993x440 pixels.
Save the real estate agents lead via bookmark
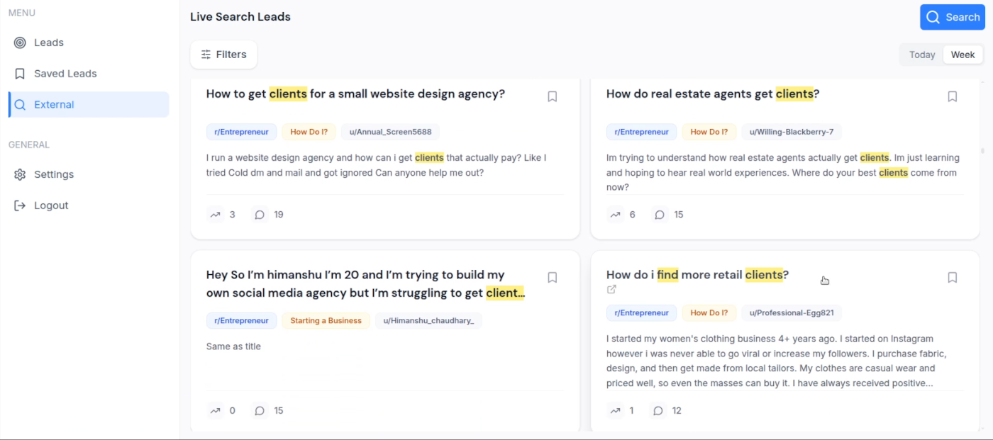coord(952,96)
